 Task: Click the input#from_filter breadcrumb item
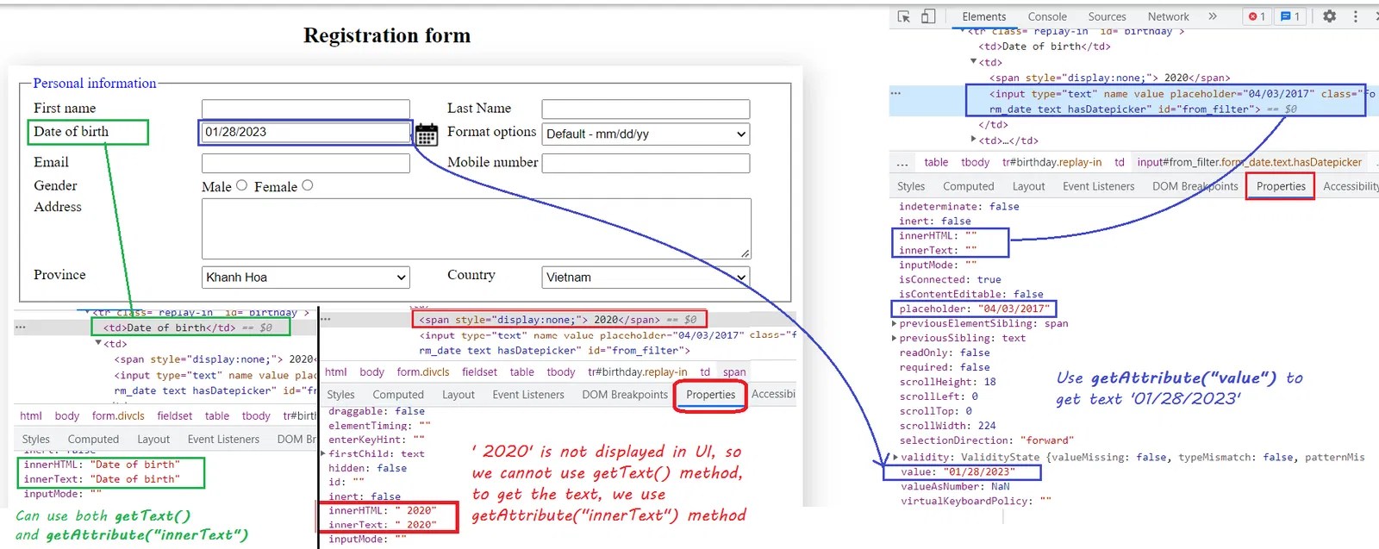pyautogui.click(x=1249, y=162)
